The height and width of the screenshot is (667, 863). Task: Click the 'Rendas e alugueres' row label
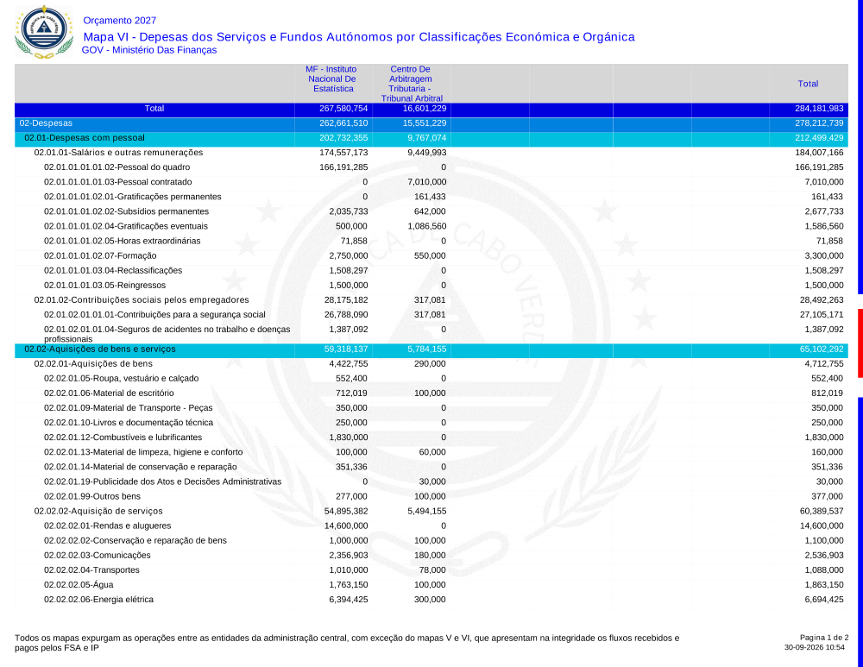107,526
